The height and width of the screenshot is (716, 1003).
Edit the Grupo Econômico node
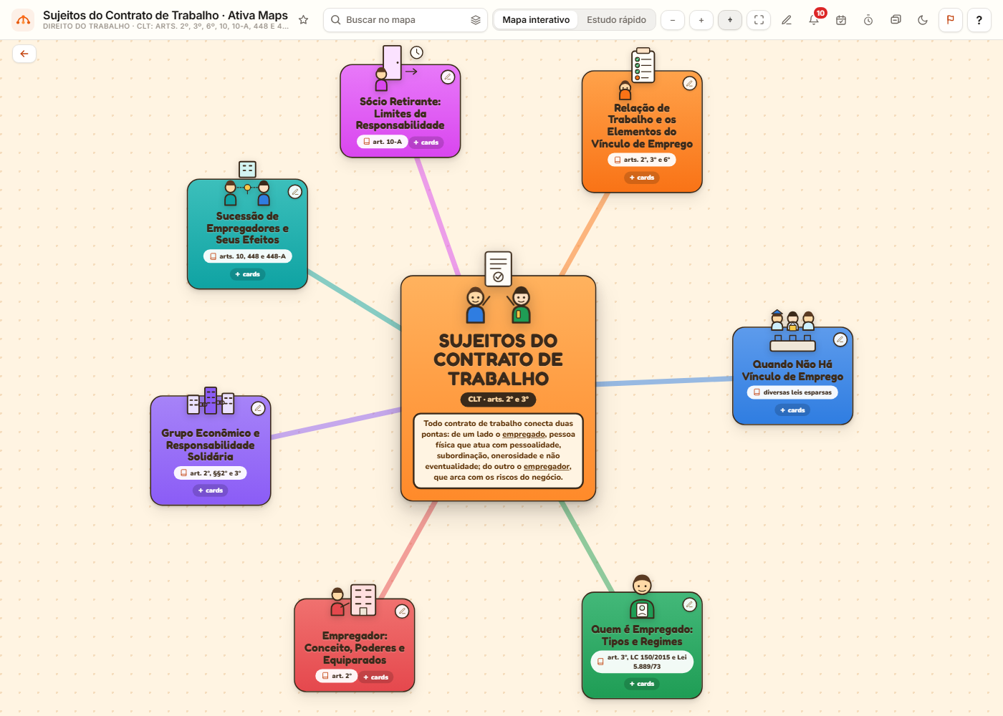coord(258,408)
